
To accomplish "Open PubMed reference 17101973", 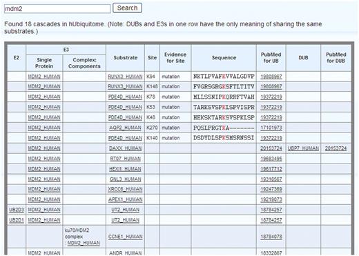I will point(271,128).
